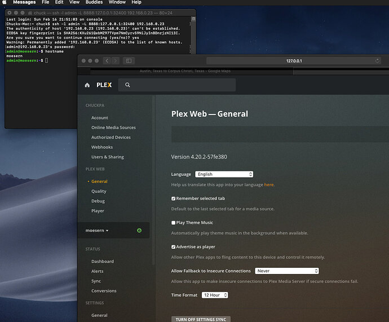Select General under Plex Web
The height and width of the screenshot is (322, 389).
point(99,182)
